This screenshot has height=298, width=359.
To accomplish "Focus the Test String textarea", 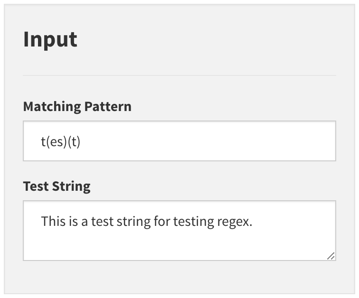I will click(x=179, y=231).
